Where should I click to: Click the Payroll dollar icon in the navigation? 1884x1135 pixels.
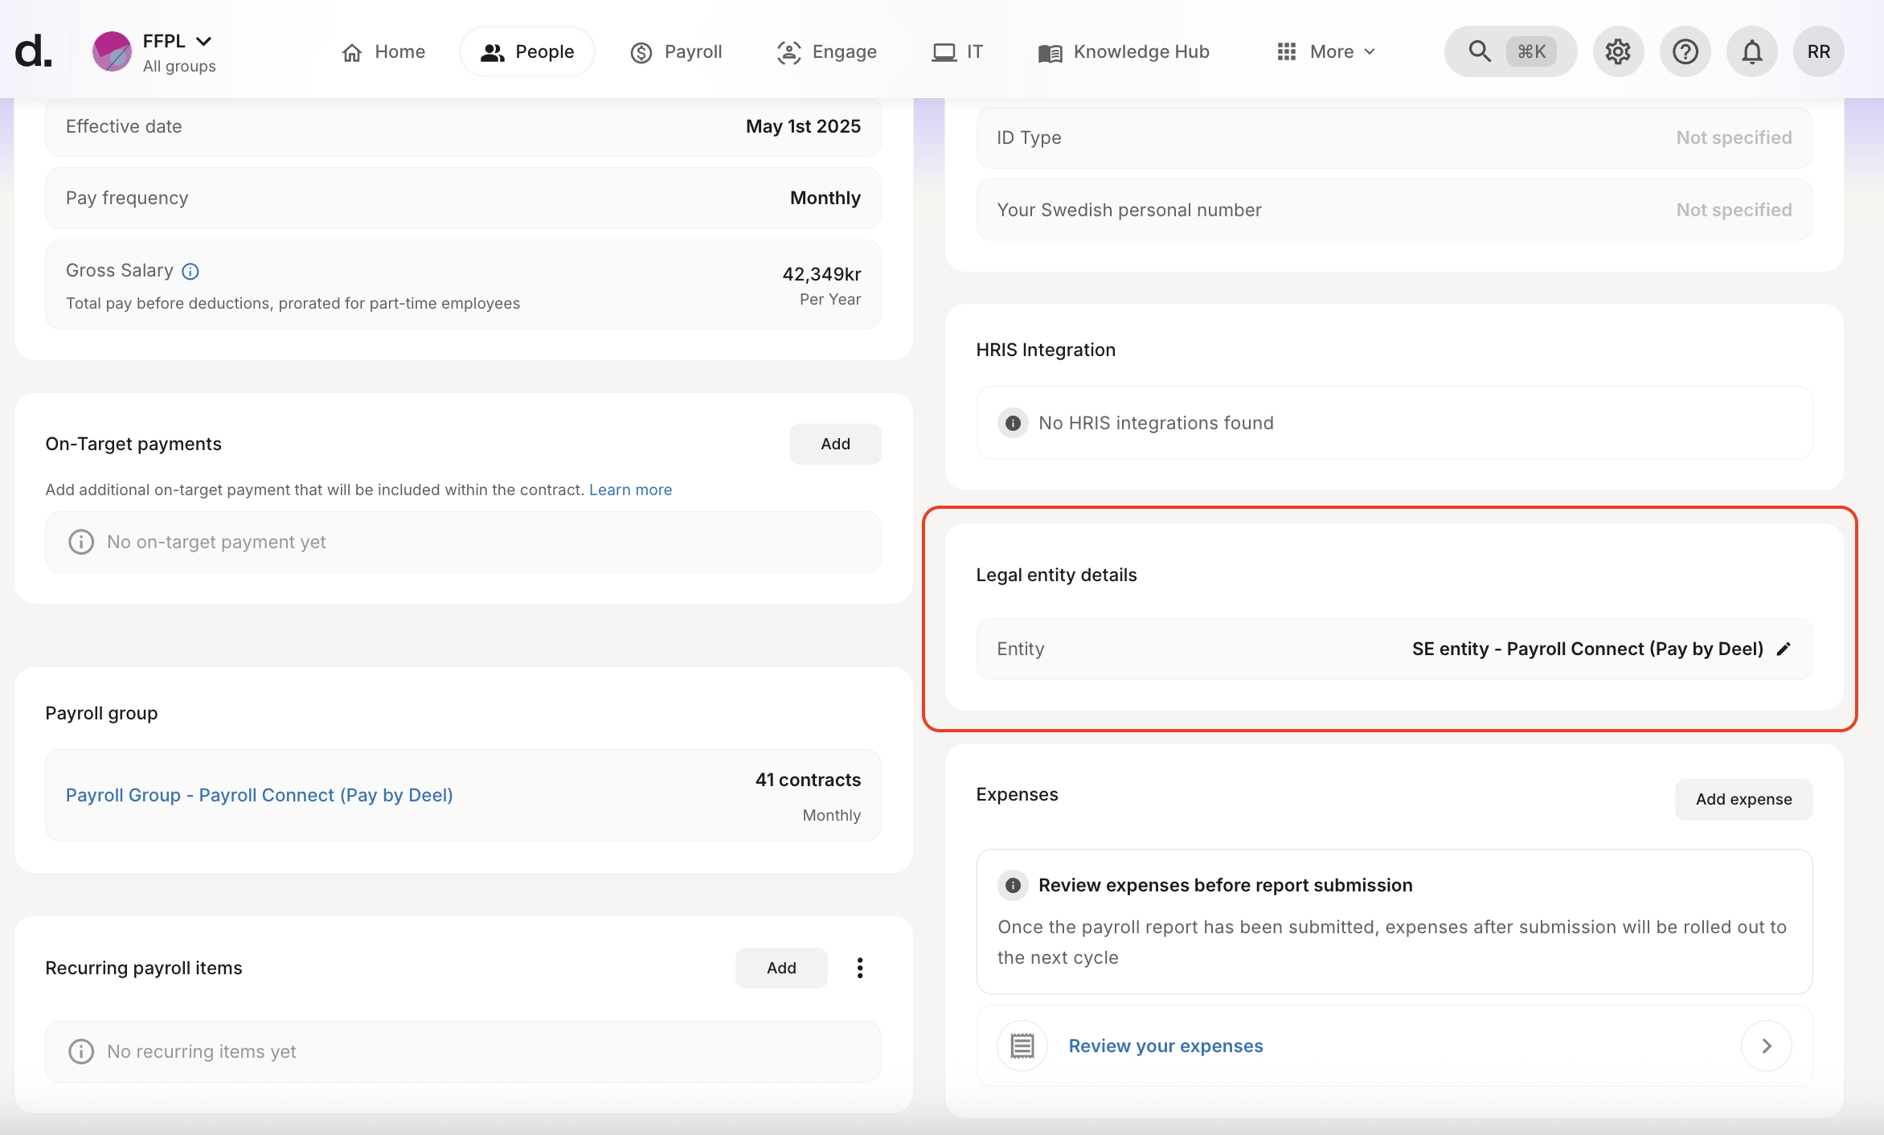(x=641, y=52)
